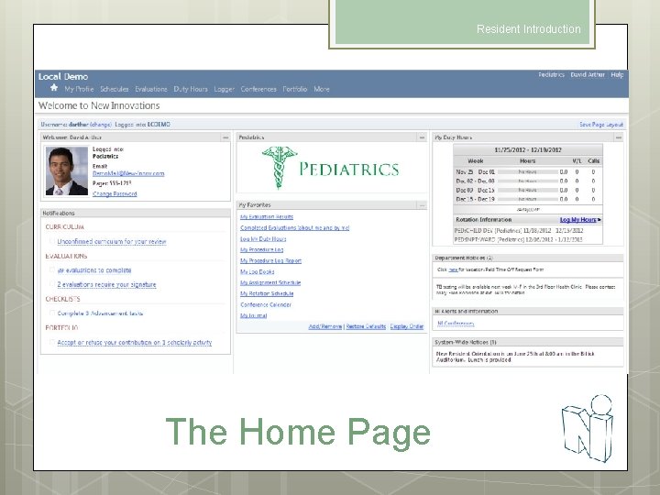Viewport: 660px width, 495px height.
Task: Open My Evaluation Results favorite
Action: [267, 216]
